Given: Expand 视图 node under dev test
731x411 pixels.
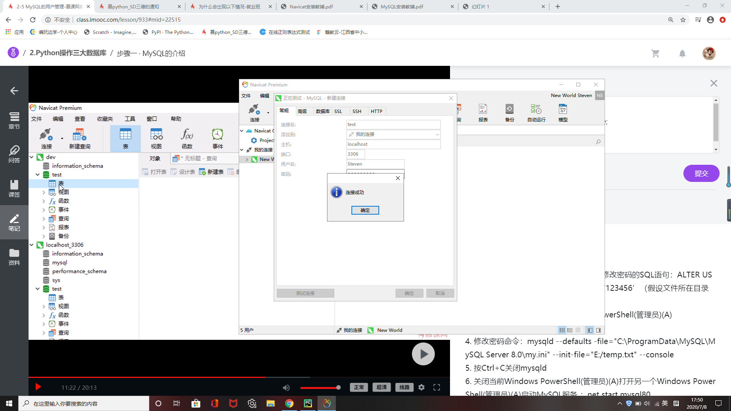Looking at the screenshot, I should click(43, 193).
